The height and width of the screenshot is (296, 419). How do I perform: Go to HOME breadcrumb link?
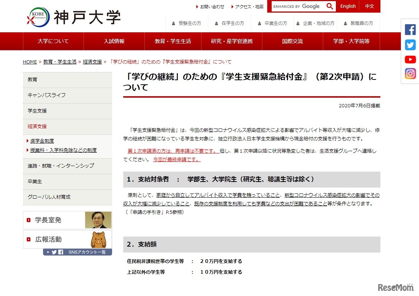[30, 62]
